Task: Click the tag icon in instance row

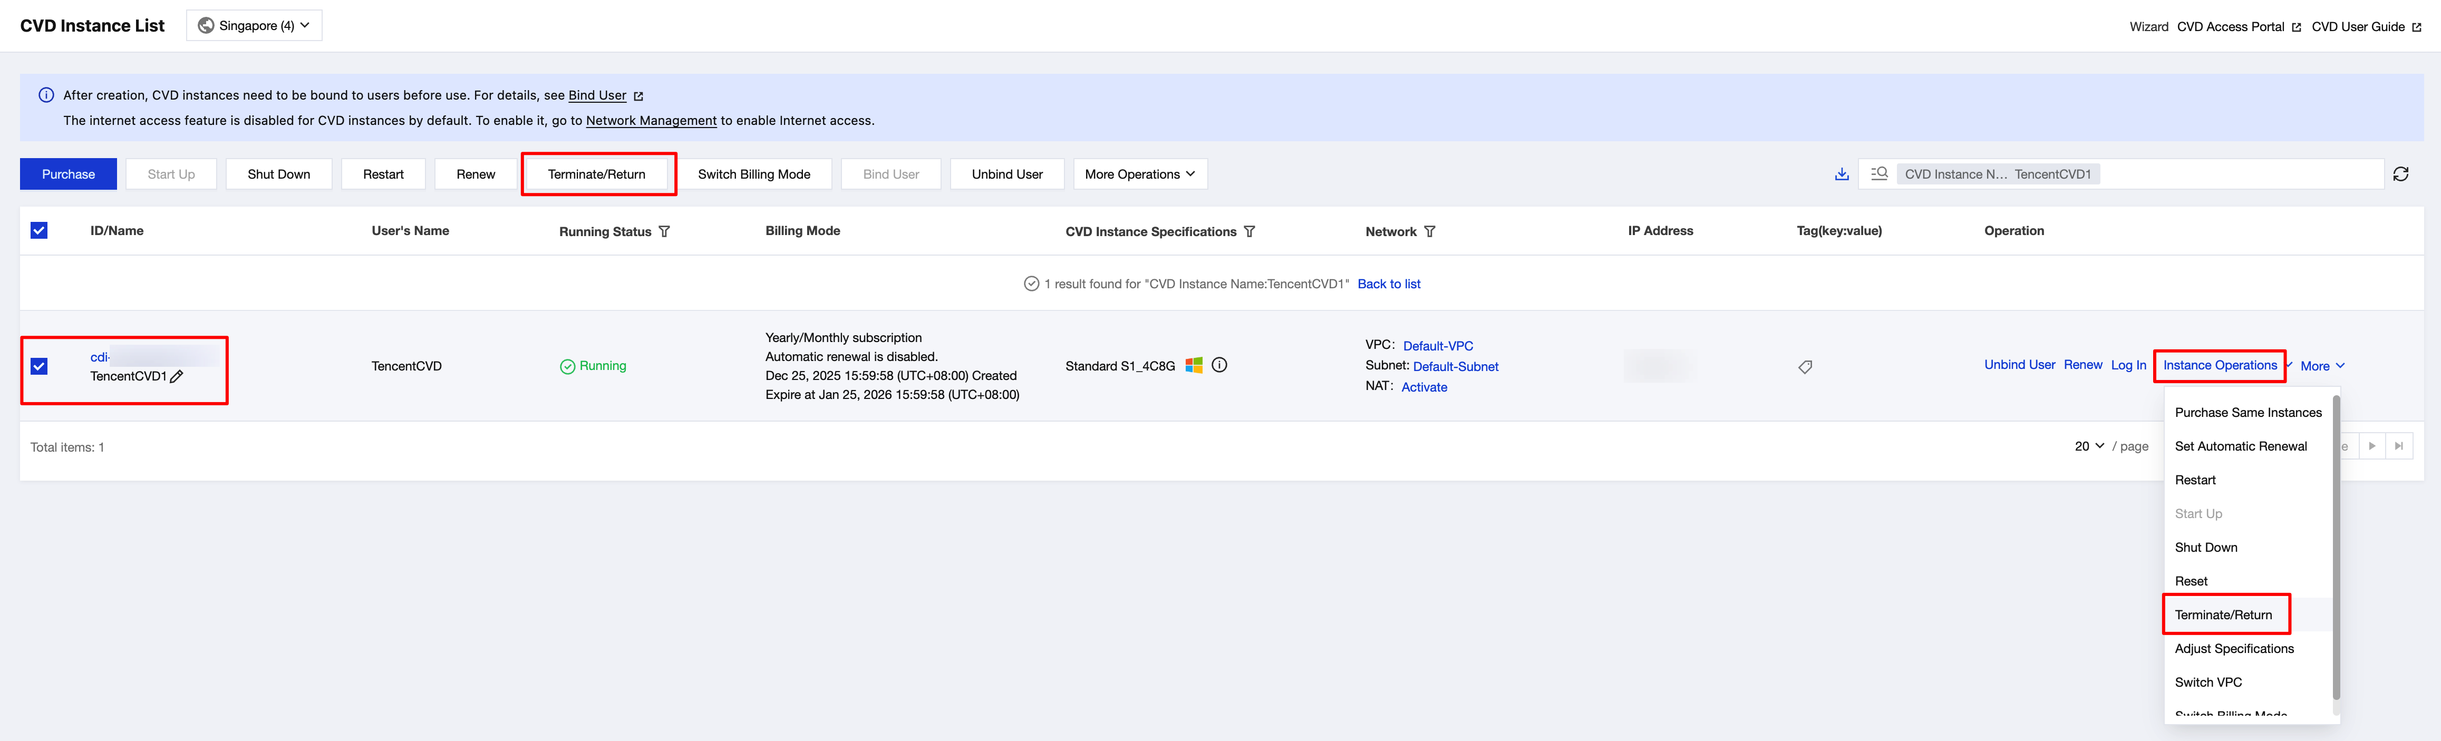Action: point(1805,367)
